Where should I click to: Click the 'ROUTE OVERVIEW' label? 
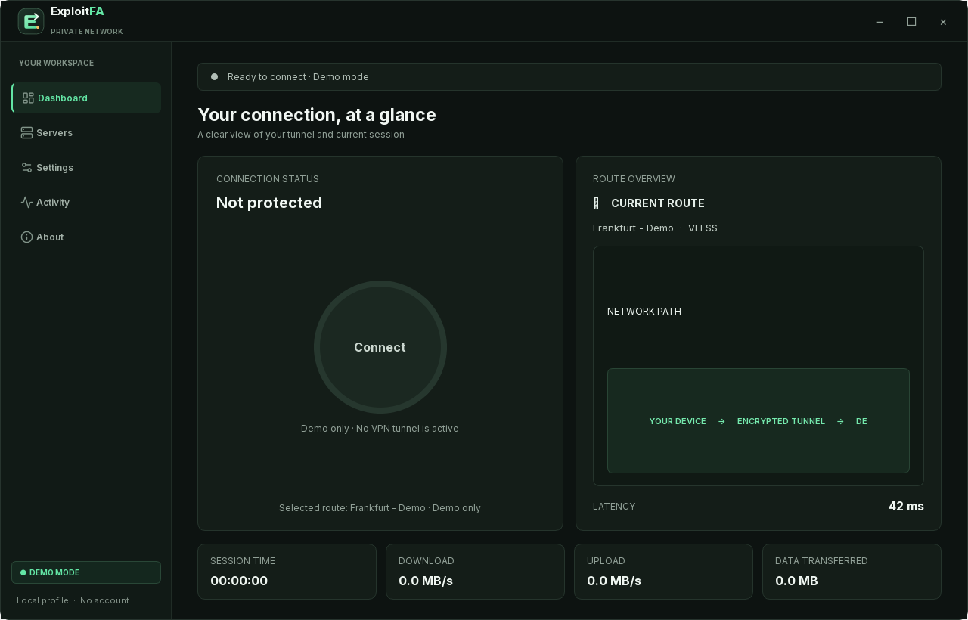tap(634, 179)
